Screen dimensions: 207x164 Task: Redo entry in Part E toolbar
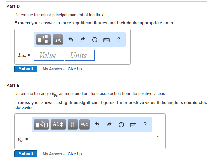tap(109, 125)
